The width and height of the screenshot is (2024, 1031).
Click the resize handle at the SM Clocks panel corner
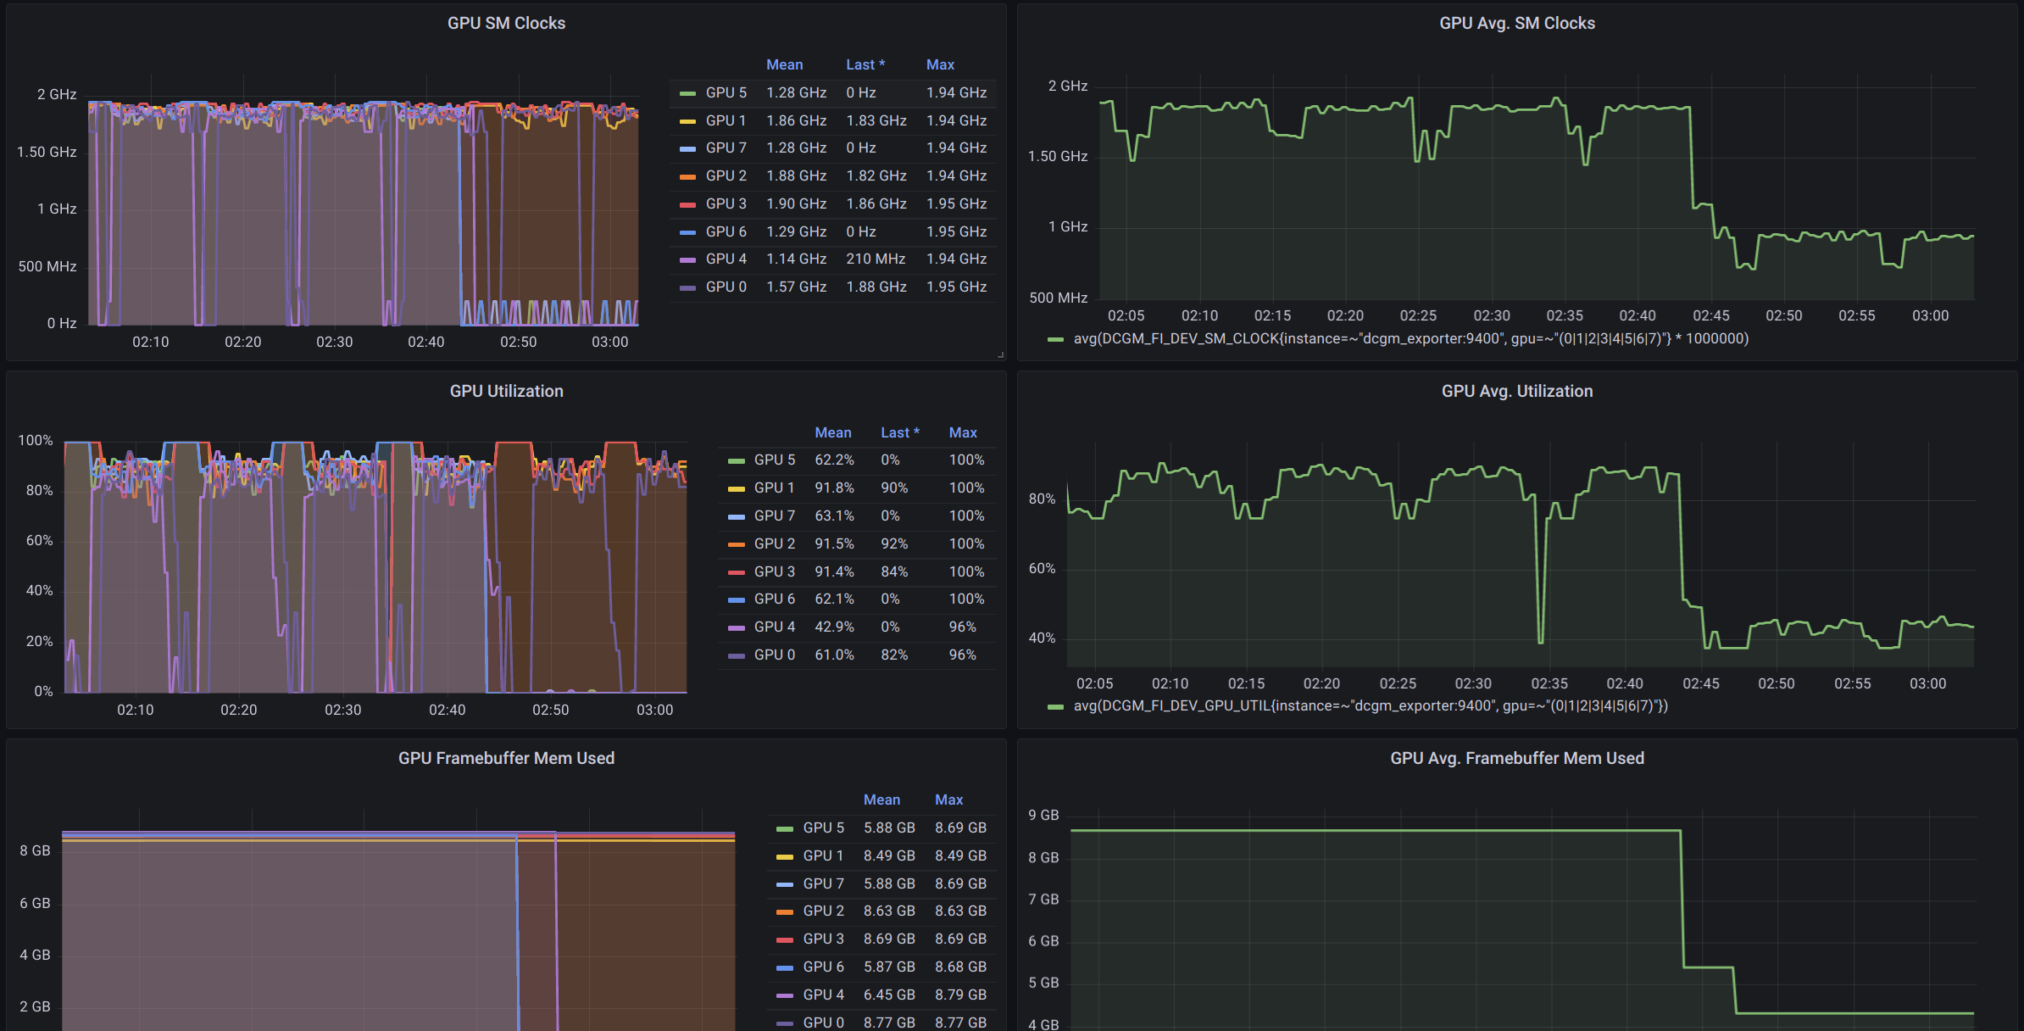1000,354
